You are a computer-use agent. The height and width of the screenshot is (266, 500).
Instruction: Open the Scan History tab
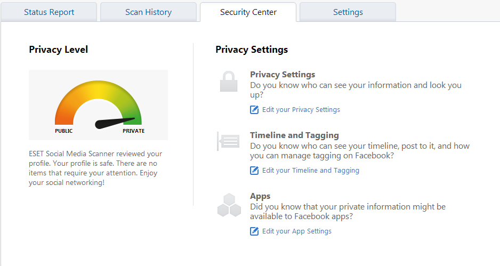tap(148, 12)
